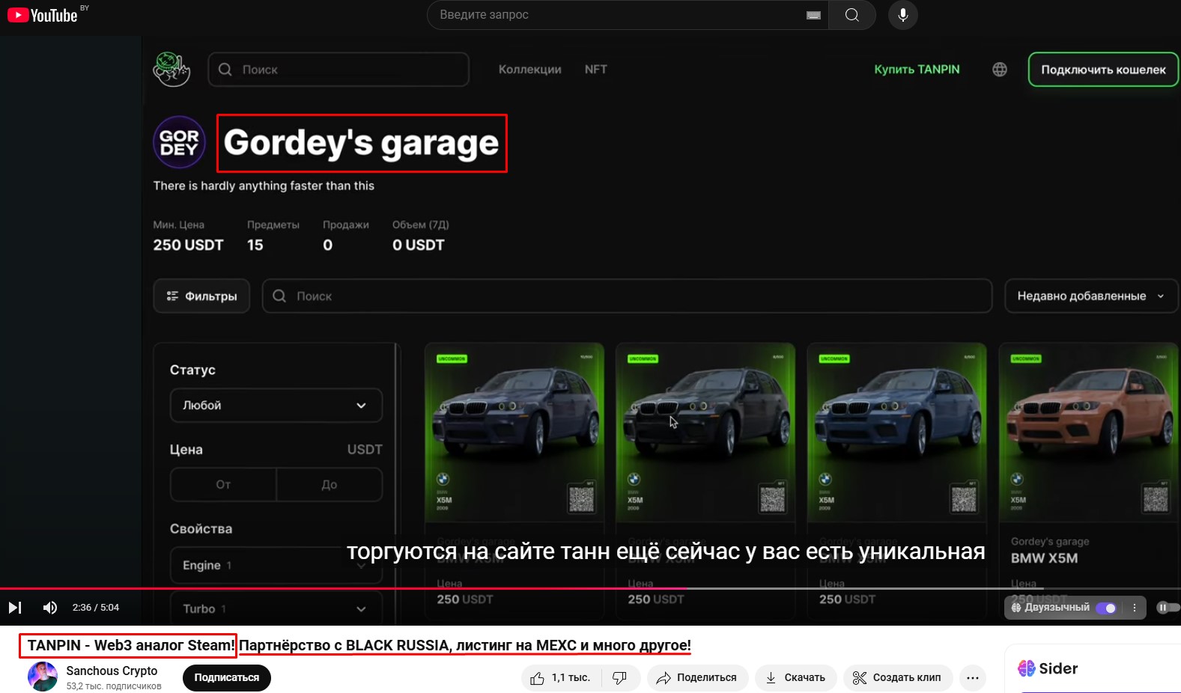Click the Продажи 0 stat
Image resolution: width=1181 pixels, height=693 pixels.
tap(345, 235)
